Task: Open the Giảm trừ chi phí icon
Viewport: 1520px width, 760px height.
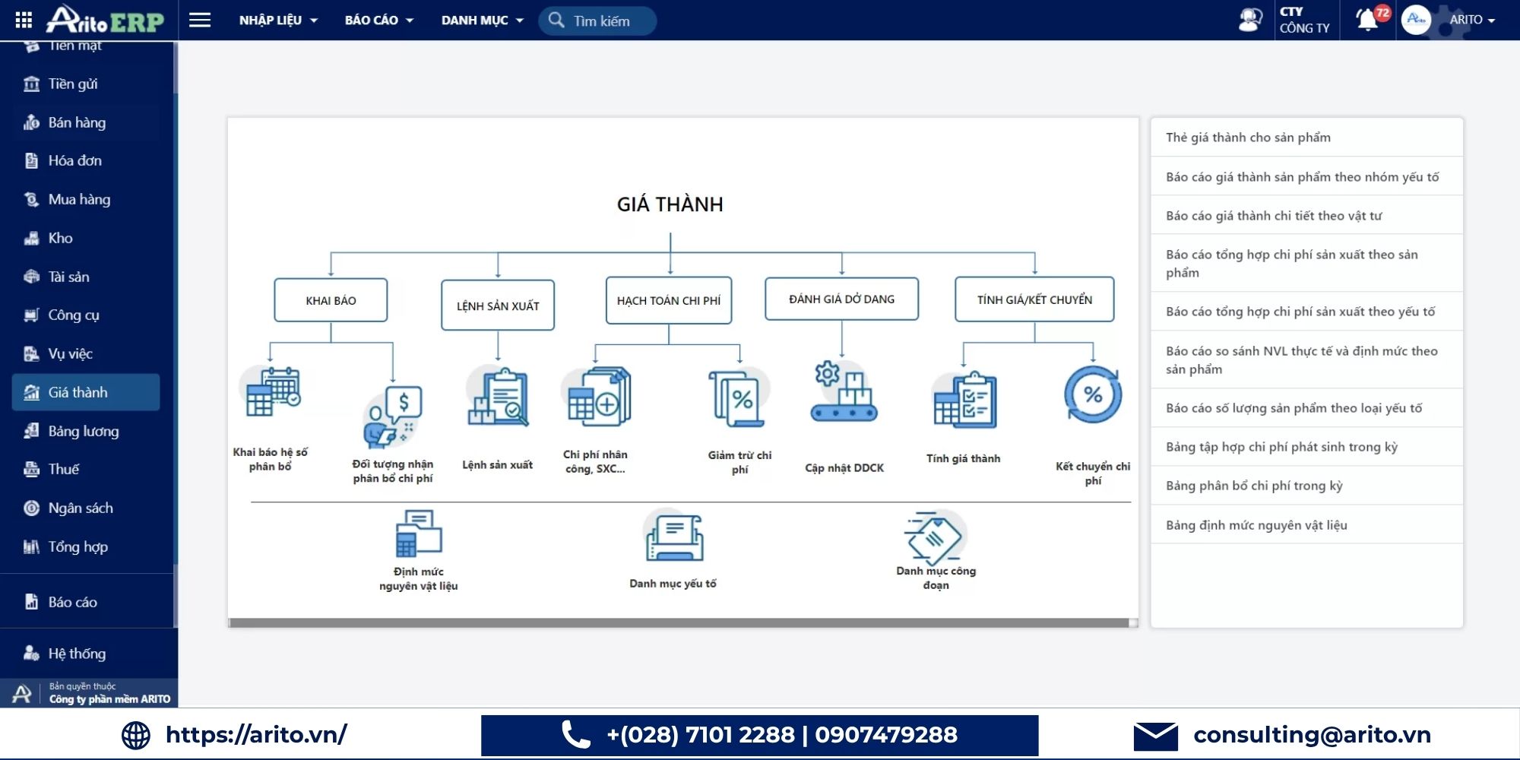Action: coord(739,397)
